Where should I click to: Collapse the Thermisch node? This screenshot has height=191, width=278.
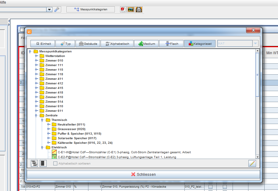point(42,120)
